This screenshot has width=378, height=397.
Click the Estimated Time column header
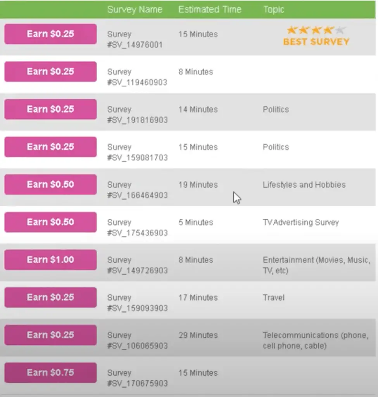coord(210,10)
